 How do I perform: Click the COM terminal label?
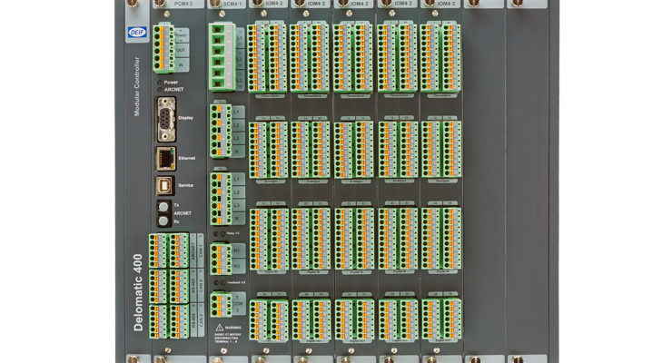pyautogui.click(x=237, y=303)
